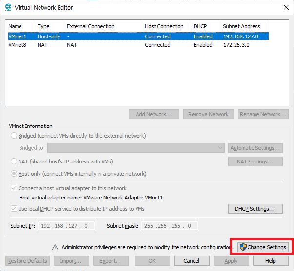Click the Subnet IP input field
This screenshot has height=271, width=294.
(x=66, y=226)
